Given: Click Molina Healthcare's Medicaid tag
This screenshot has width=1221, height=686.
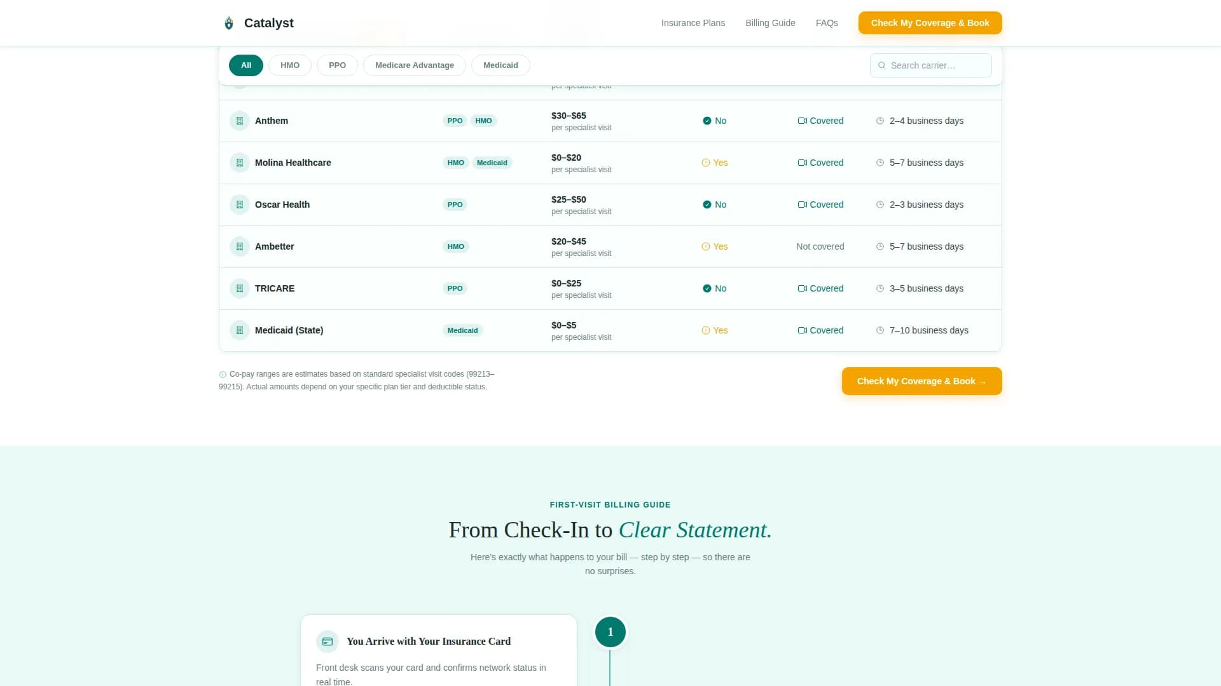Looking at the screenshot, I should pos(492,163).
